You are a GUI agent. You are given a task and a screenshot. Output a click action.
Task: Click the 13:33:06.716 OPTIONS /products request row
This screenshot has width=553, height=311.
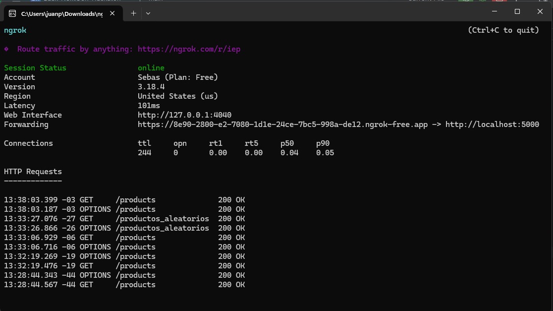point(124,247)
